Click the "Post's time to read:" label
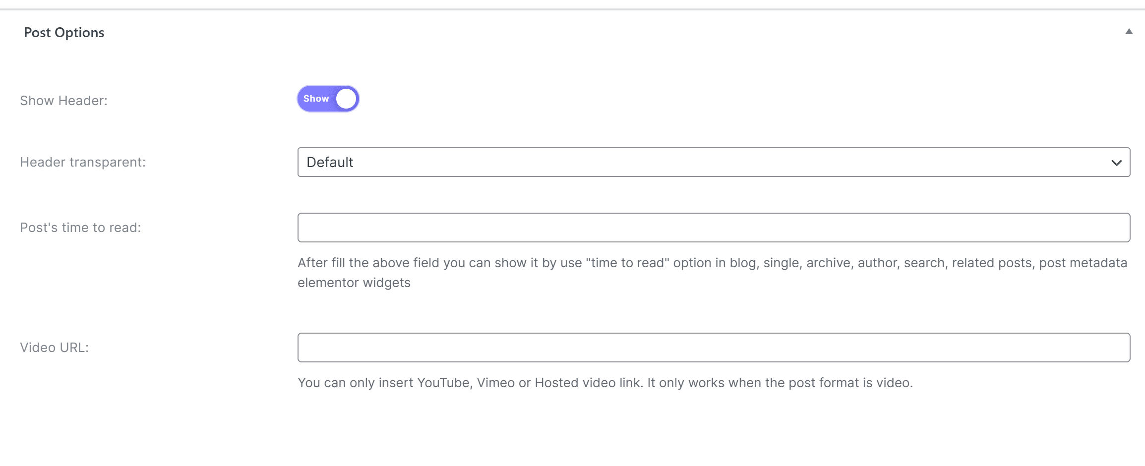This screenshot has width=1145, height=466. coord(80,228)
